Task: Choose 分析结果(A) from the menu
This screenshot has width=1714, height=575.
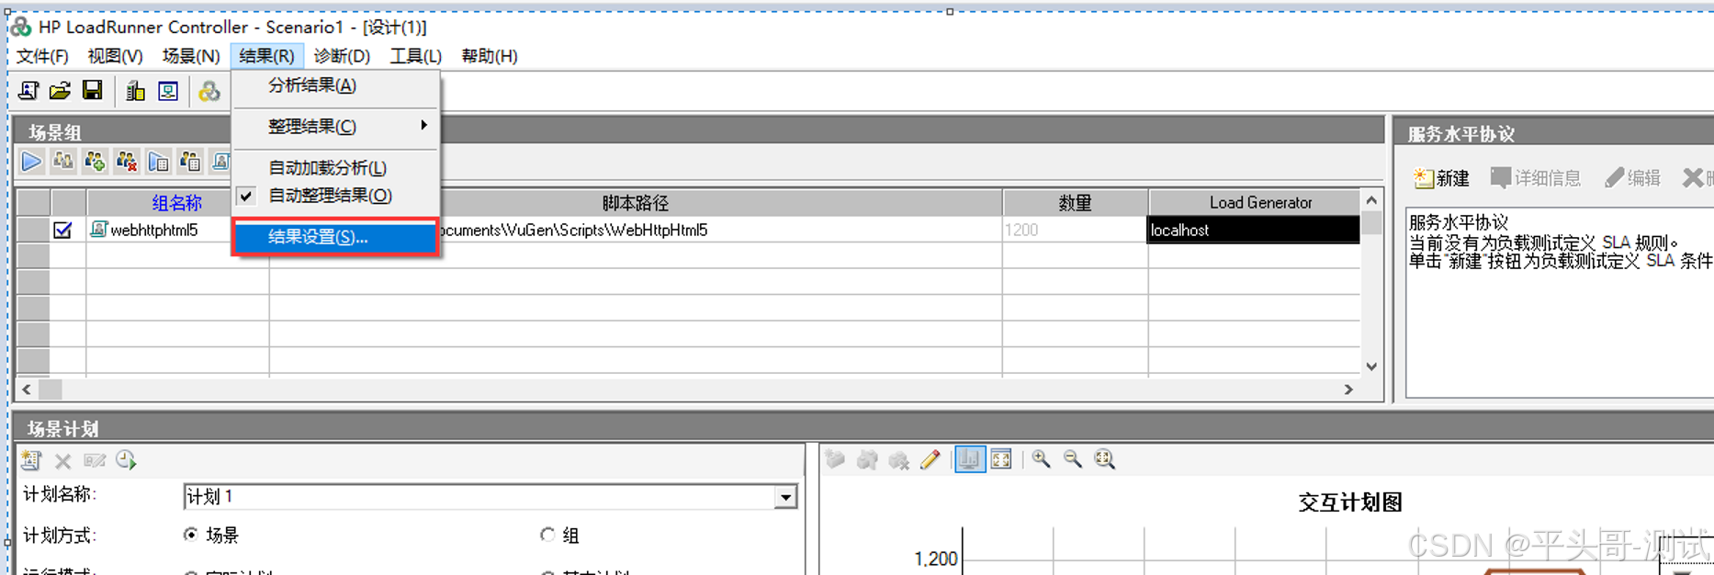Action: [336, 85]
